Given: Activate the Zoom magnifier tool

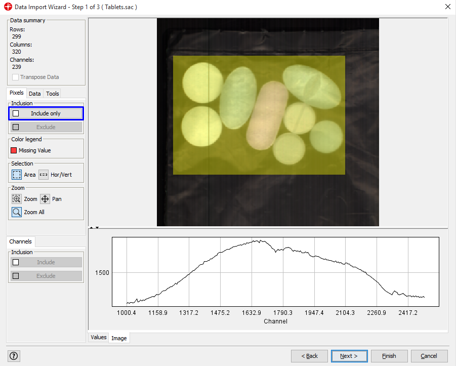Looking at the screenshot, I should pyautogui.click(x=17, y=199).
